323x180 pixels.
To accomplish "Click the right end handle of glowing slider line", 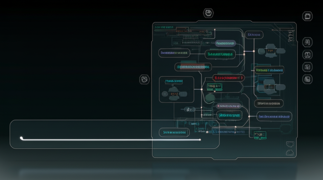I will [x=200, y=139].
